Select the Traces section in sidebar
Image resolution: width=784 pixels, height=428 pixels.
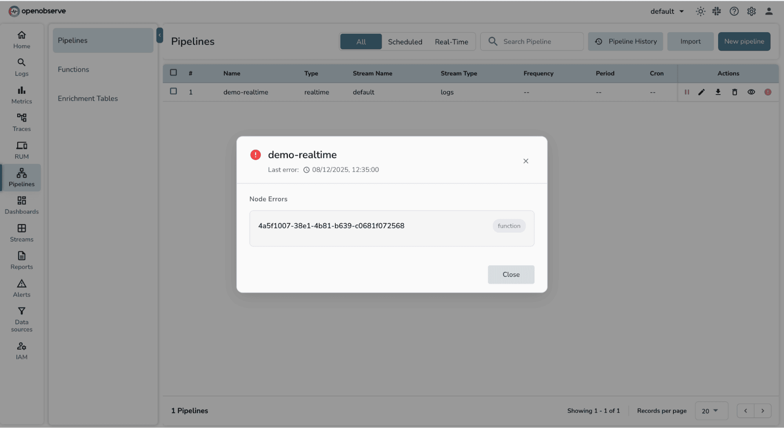click(21, 122)
